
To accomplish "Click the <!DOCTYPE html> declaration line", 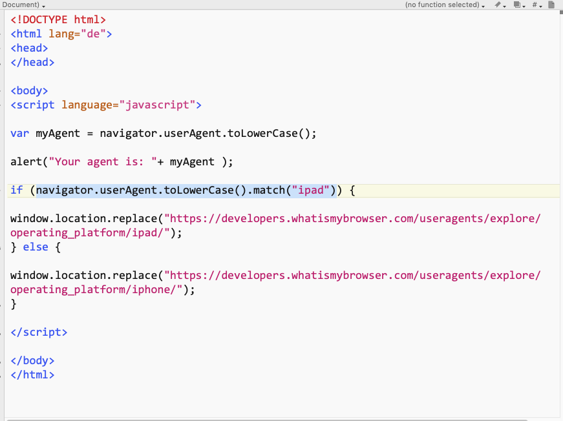I will click(58, 19).
